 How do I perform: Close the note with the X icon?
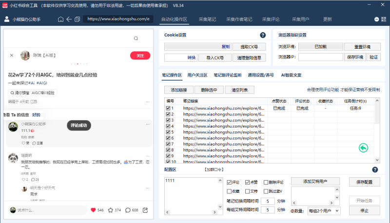click(x=12, y=56)
